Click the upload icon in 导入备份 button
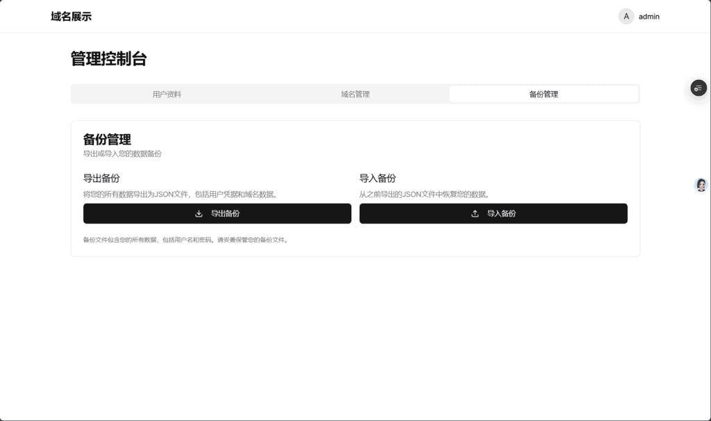711x421 pixels. tap(475, 213)
